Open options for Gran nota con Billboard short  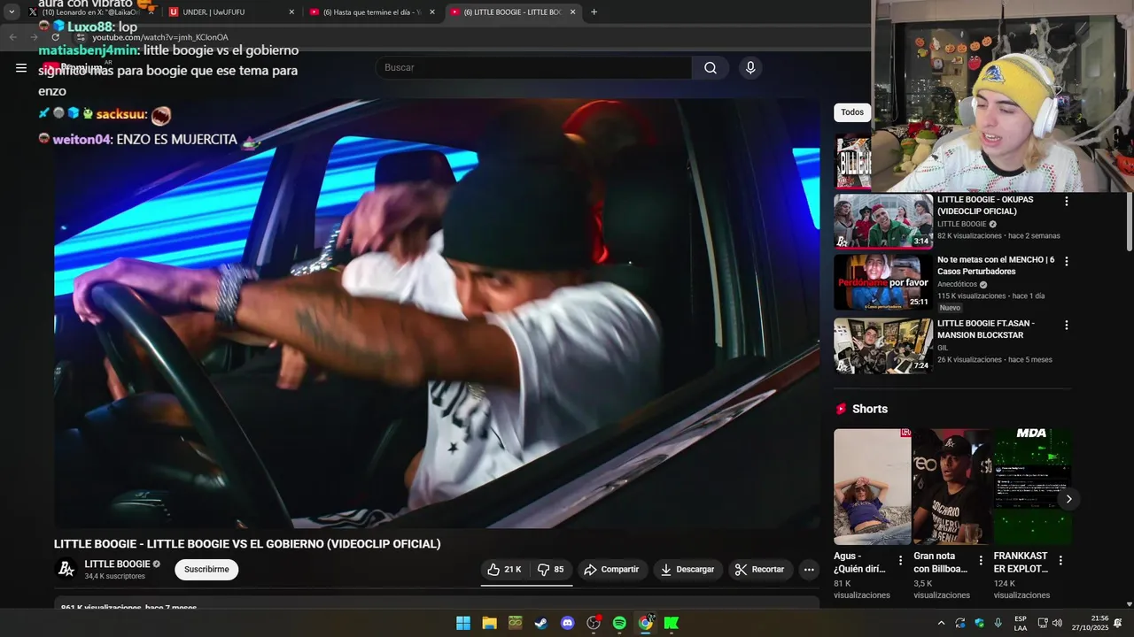coord(981,560)
